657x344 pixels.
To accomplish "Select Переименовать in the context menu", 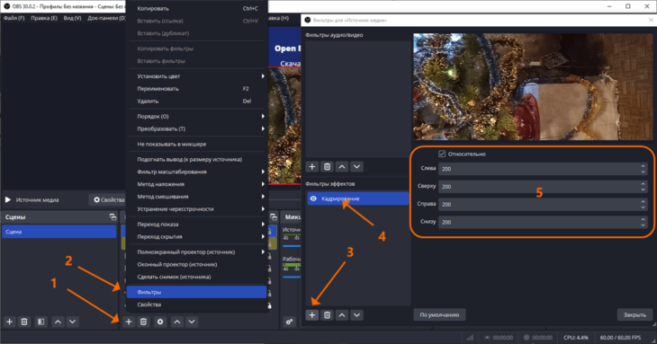I will (197, 89).
